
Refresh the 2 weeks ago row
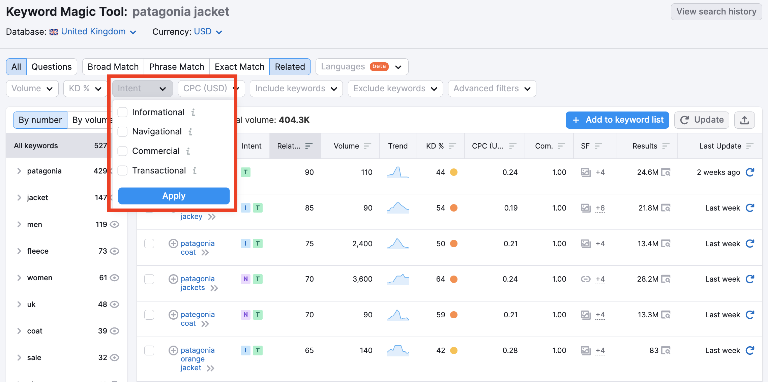750,172
